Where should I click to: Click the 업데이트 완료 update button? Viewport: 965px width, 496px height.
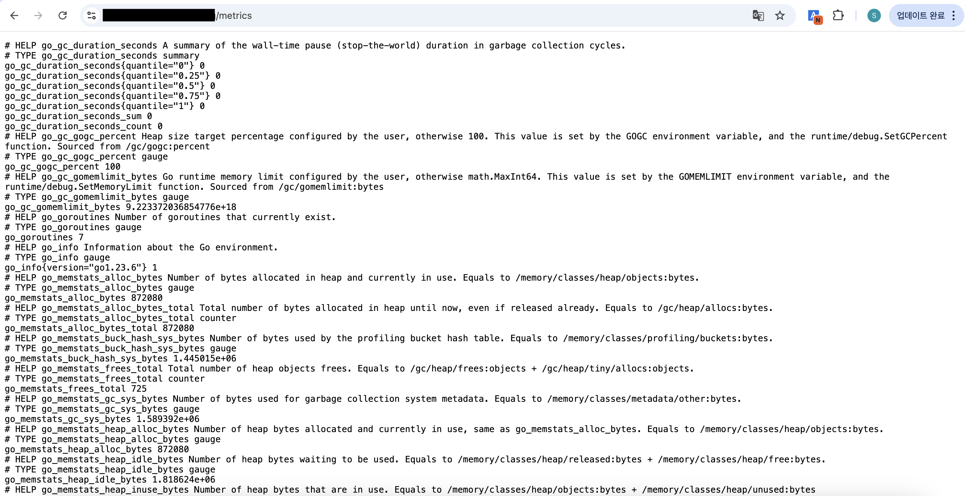click(x=921, y=15)
